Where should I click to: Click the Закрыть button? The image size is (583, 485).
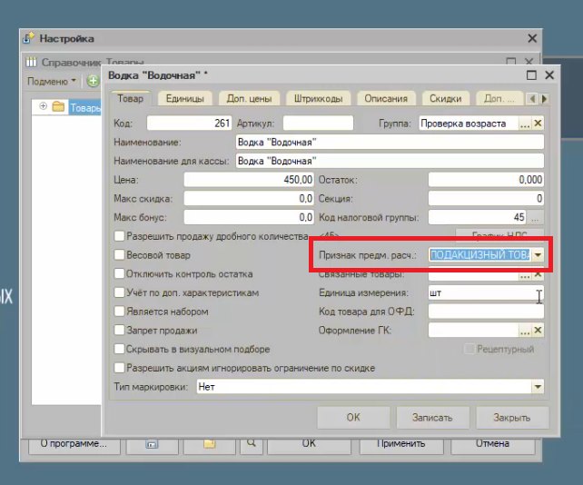(x=512, y=417)
